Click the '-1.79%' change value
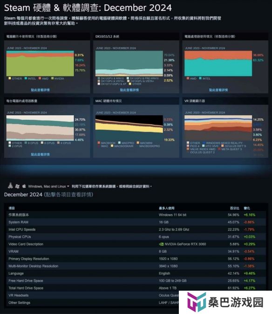The image size is (272, 314). click(x=249, y=230)
